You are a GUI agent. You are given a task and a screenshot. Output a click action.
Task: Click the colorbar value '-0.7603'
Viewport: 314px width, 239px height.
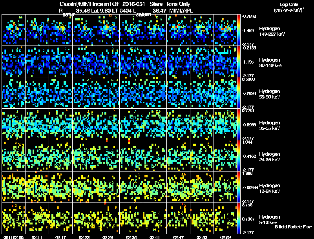tap(249, 16)
